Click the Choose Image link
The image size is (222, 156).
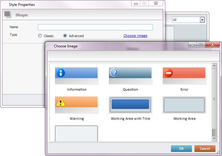tap(135, 36)
